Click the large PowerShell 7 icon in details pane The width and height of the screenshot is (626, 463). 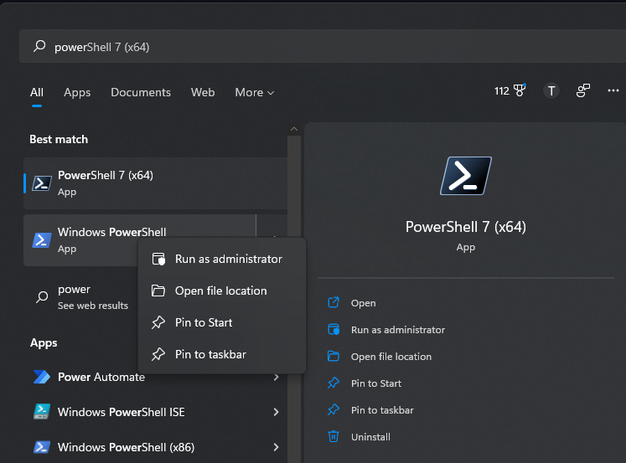465,176
